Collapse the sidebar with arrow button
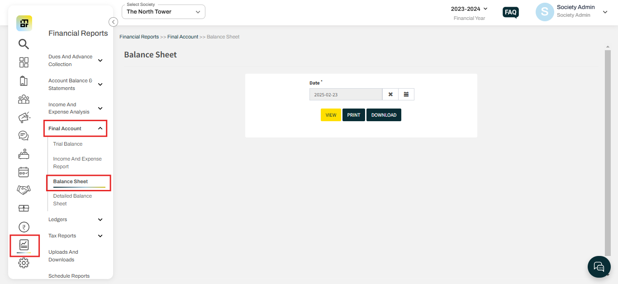The height and width of the screenshot is (284, 618). (x=114, y=22)
